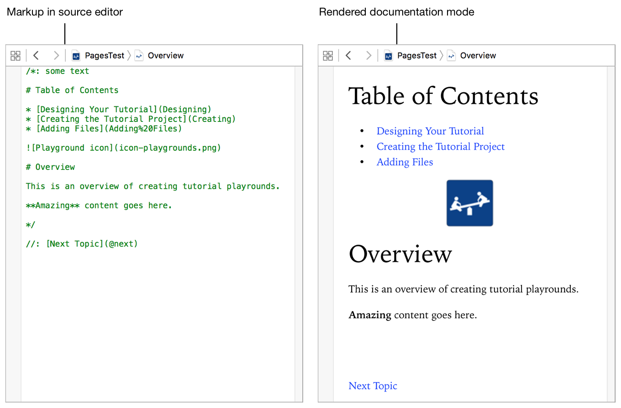Viewport: 621px width, 408px height.
Task: Follow the Creating the Tutorial Project link
Action: point(441,147)
